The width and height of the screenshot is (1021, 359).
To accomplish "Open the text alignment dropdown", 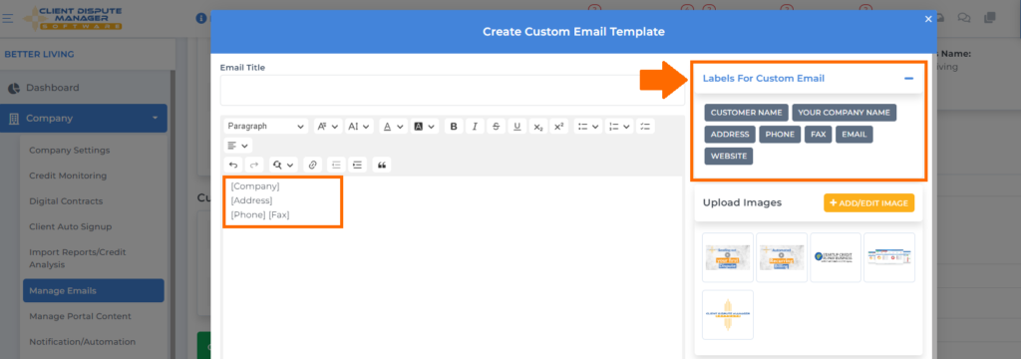I will point(238,146).
